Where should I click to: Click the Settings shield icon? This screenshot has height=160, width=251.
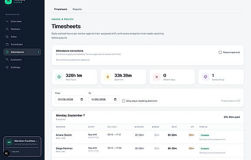[x=7, y=67]
